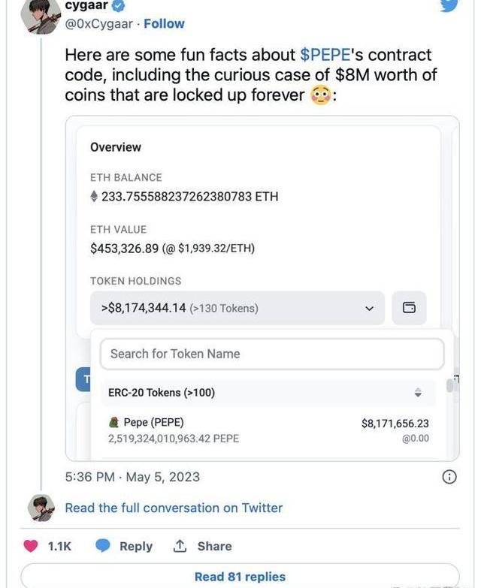Open Read the full conversation on Twitter
This screenshot has height=588, width=481.
174,508
